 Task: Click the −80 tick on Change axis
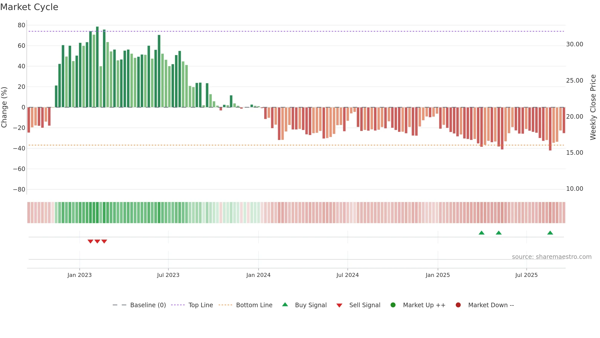click(x=19, y=190)
